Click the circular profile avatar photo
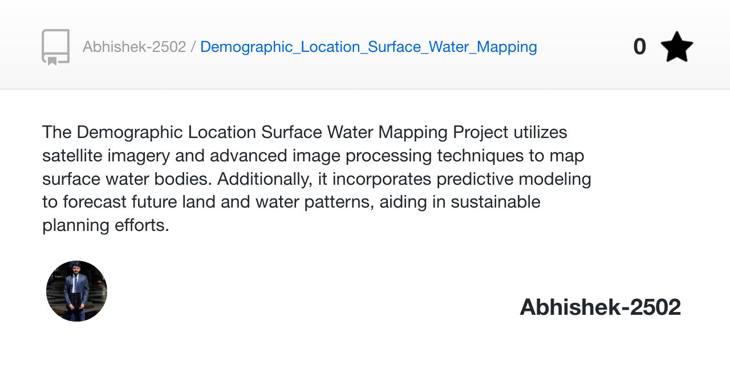The image size is (730, 365). 76,291
